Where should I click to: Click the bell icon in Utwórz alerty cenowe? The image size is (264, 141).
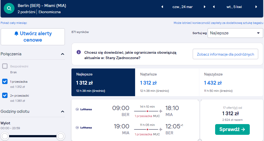(16, 34)
